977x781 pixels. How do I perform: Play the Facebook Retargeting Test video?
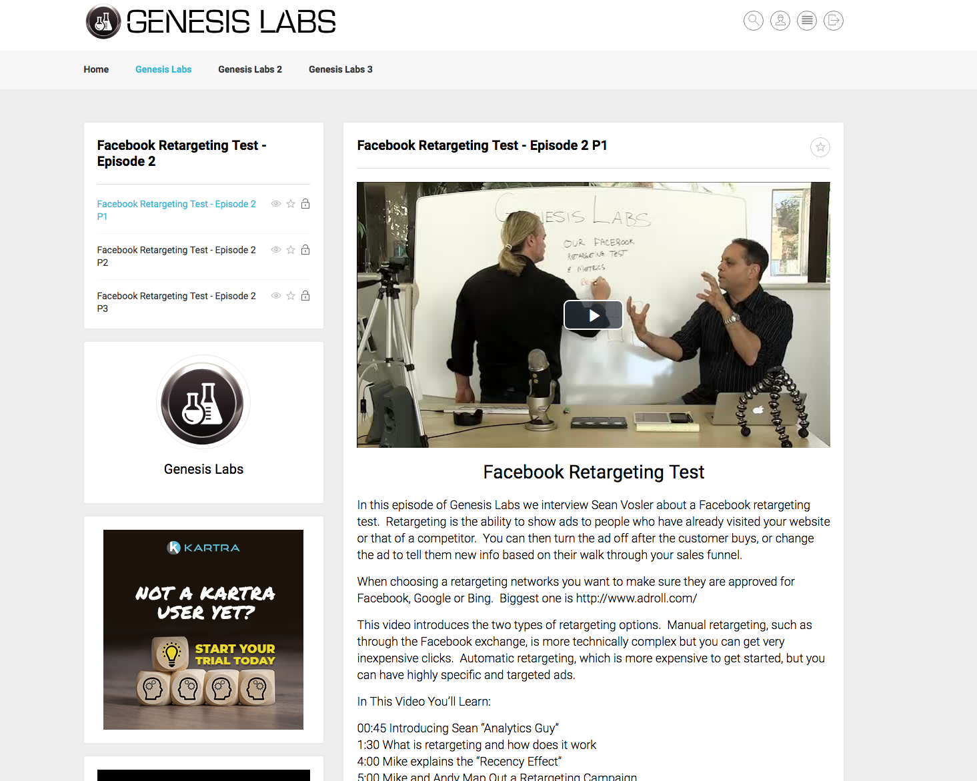(594, 315)
